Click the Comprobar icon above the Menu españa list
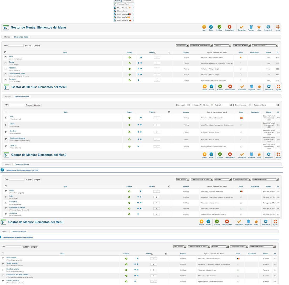The height and width of the screenshot is (285, 289). click(242, 87)
